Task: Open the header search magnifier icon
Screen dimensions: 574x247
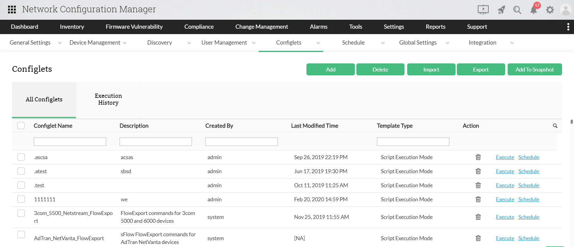Action: pyautogui.click(x=517, y=10)
